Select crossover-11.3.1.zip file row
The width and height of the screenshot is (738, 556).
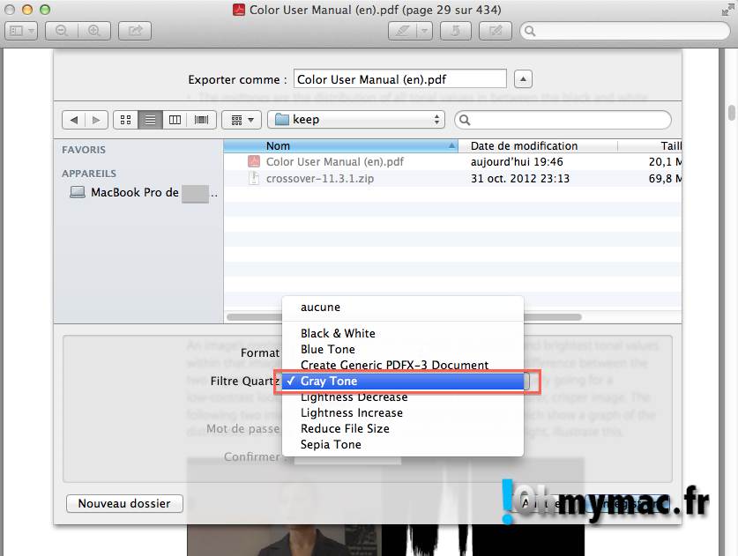pyautogui.click(x=452, y=178)
